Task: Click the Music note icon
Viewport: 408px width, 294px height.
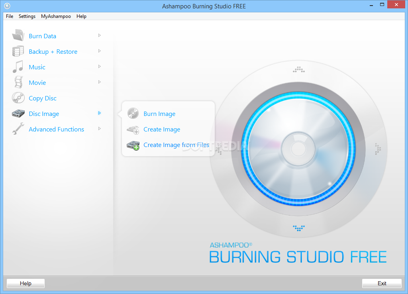Action: [x=18, y=67]
